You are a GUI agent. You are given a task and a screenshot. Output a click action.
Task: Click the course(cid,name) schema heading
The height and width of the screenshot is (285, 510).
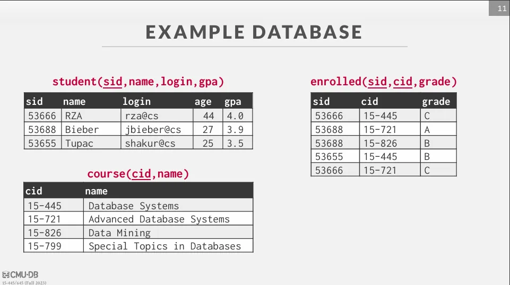(x=138, y=174)
